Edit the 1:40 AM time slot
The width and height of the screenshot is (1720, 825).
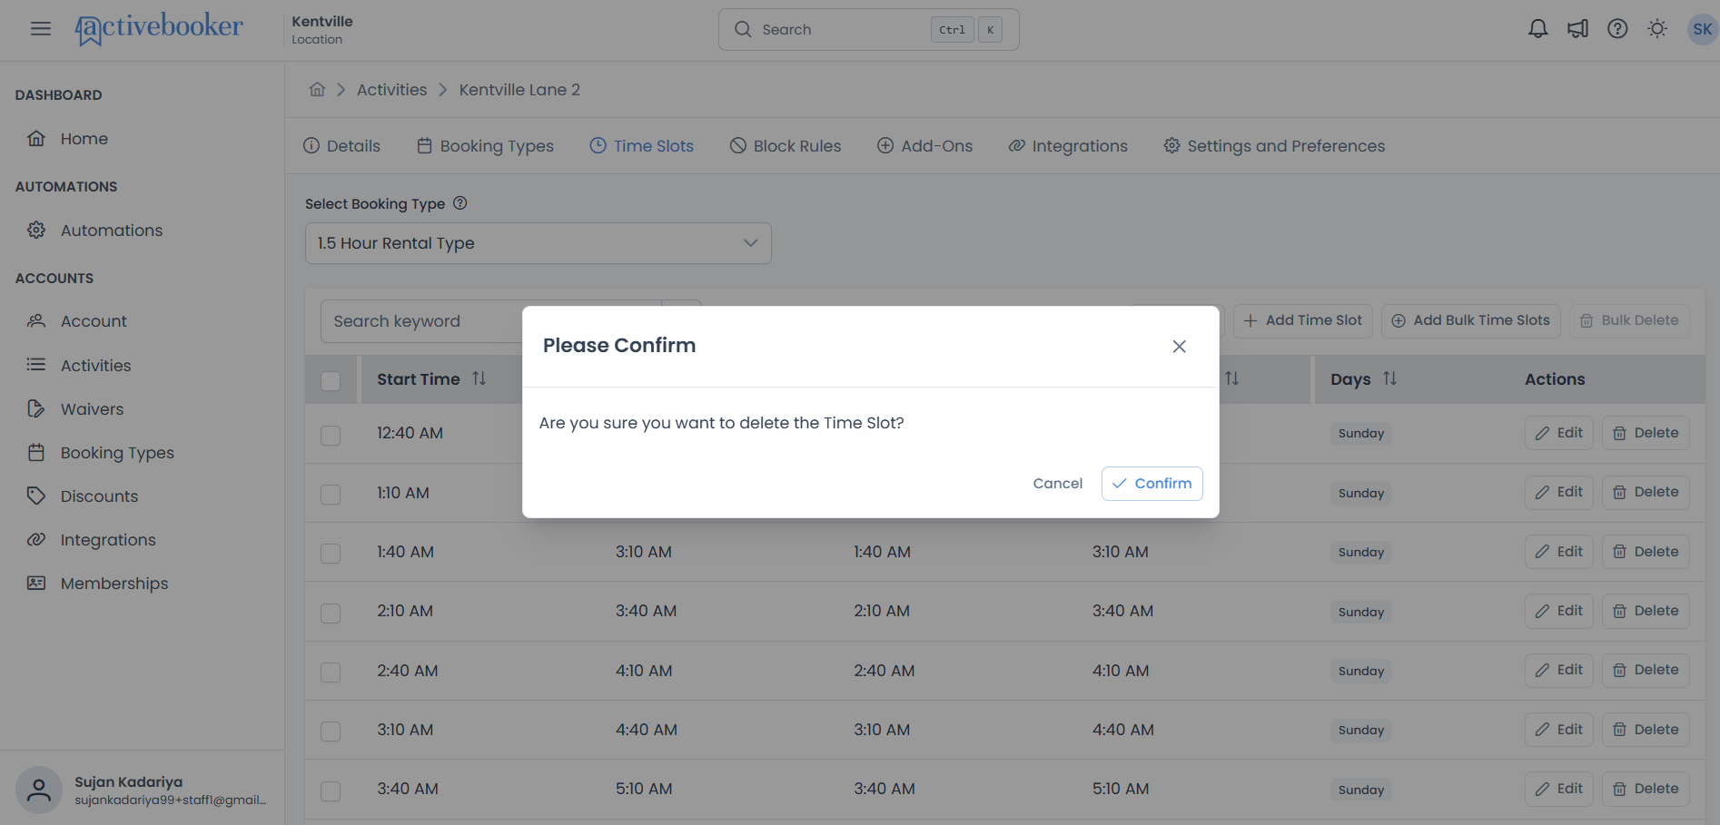pos(1558,552)
